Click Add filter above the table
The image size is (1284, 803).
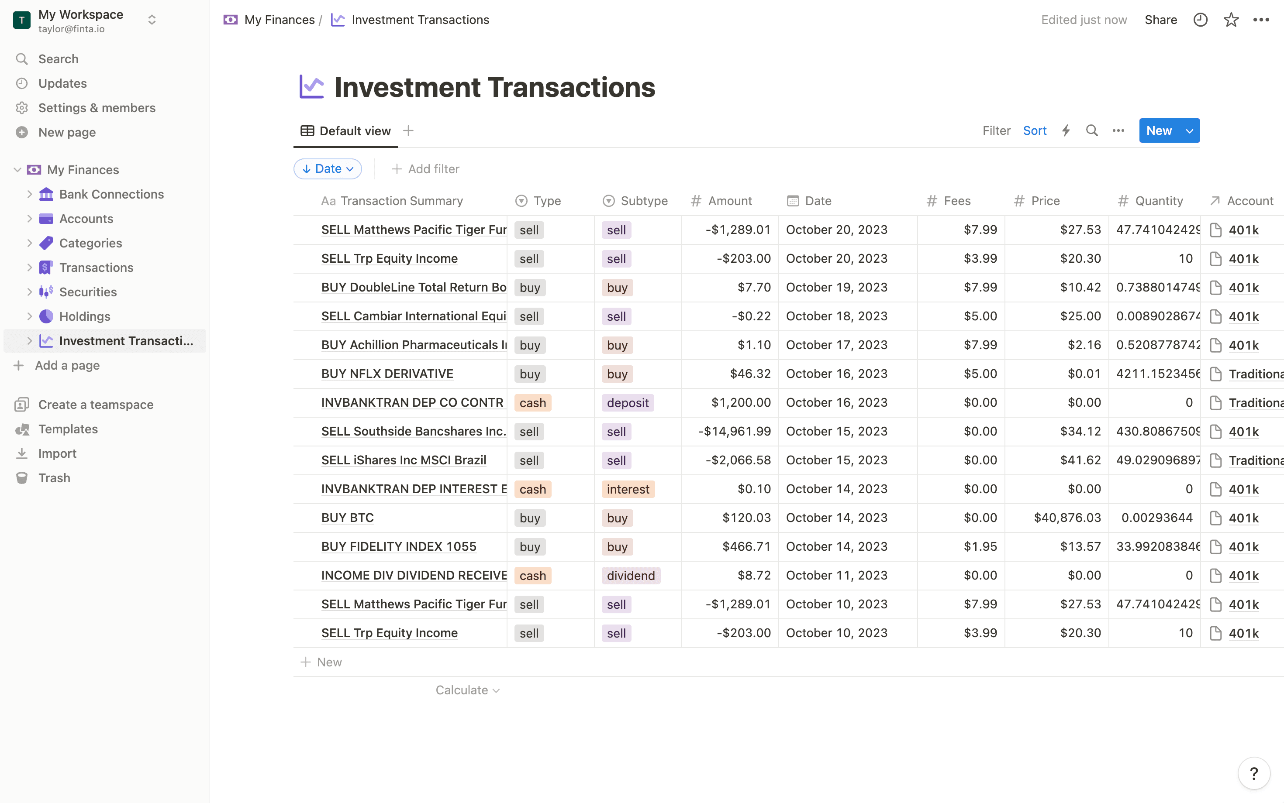(425, 168)
